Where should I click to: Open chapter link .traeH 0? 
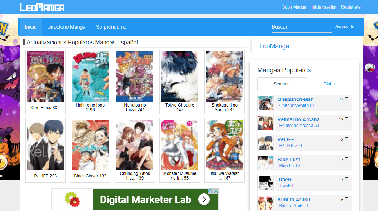[x=287, y=186]
